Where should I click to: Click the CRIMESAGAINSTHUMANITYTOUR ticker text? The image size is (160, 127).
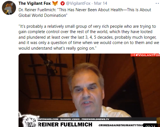point(121,125)
